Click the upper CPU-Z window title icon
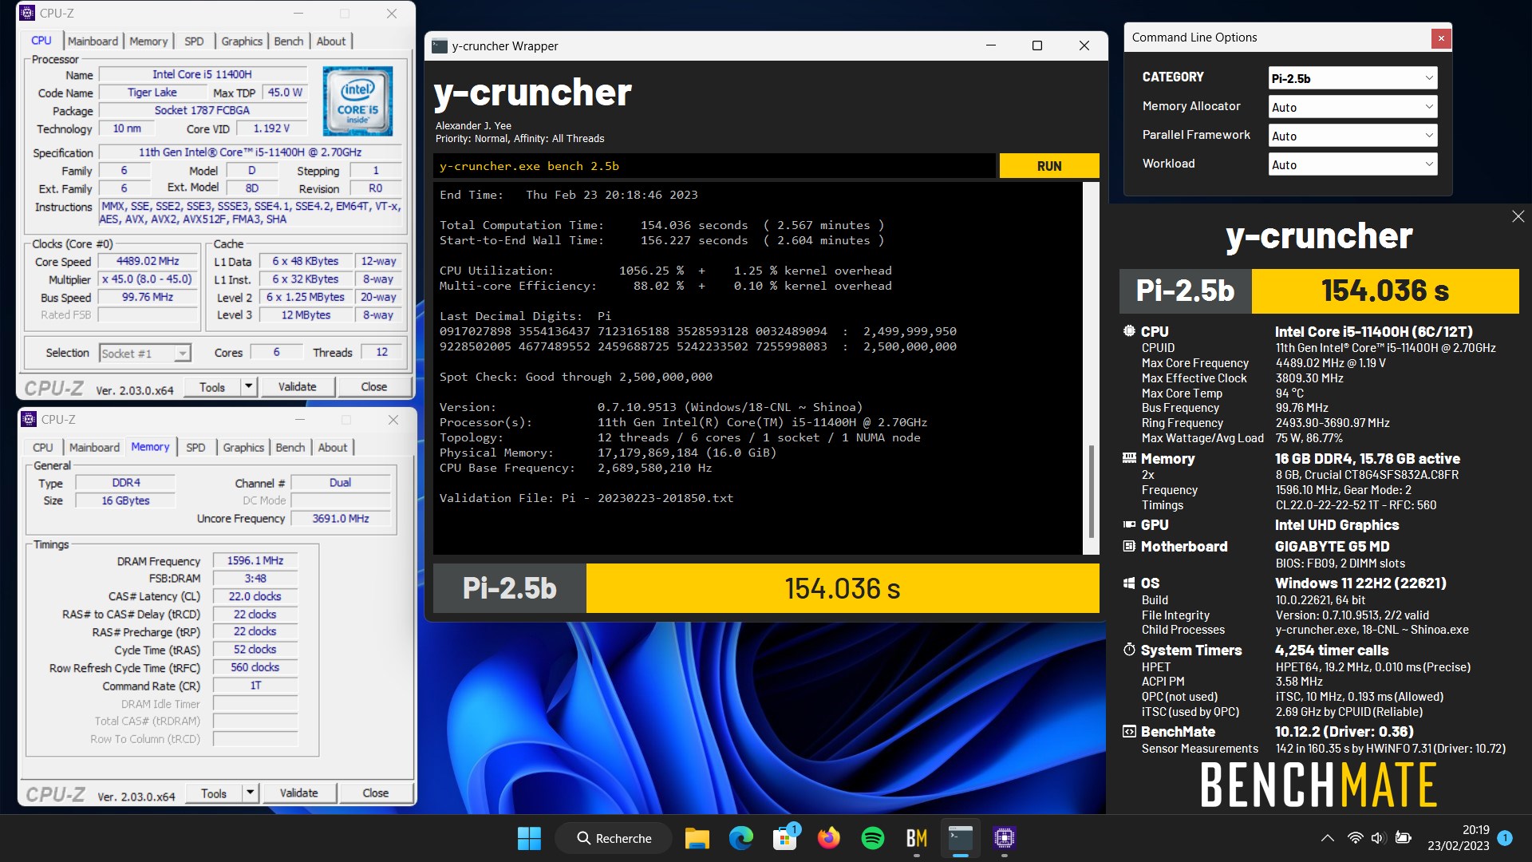The image size is (1532, 862). (x=28, y=13)
